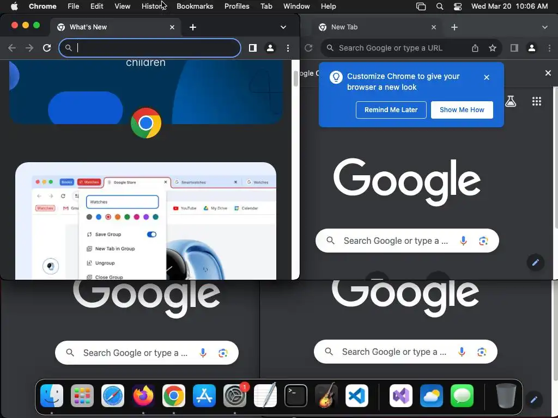Open Lens search in bottom-left window
Viewport: 558px width, 418px height.
tap(223, 353)
